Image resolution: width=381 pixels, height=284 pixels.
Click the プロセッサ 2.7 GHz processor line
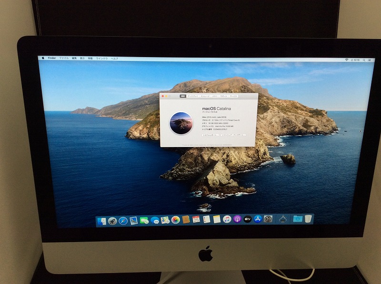[221, 120]
